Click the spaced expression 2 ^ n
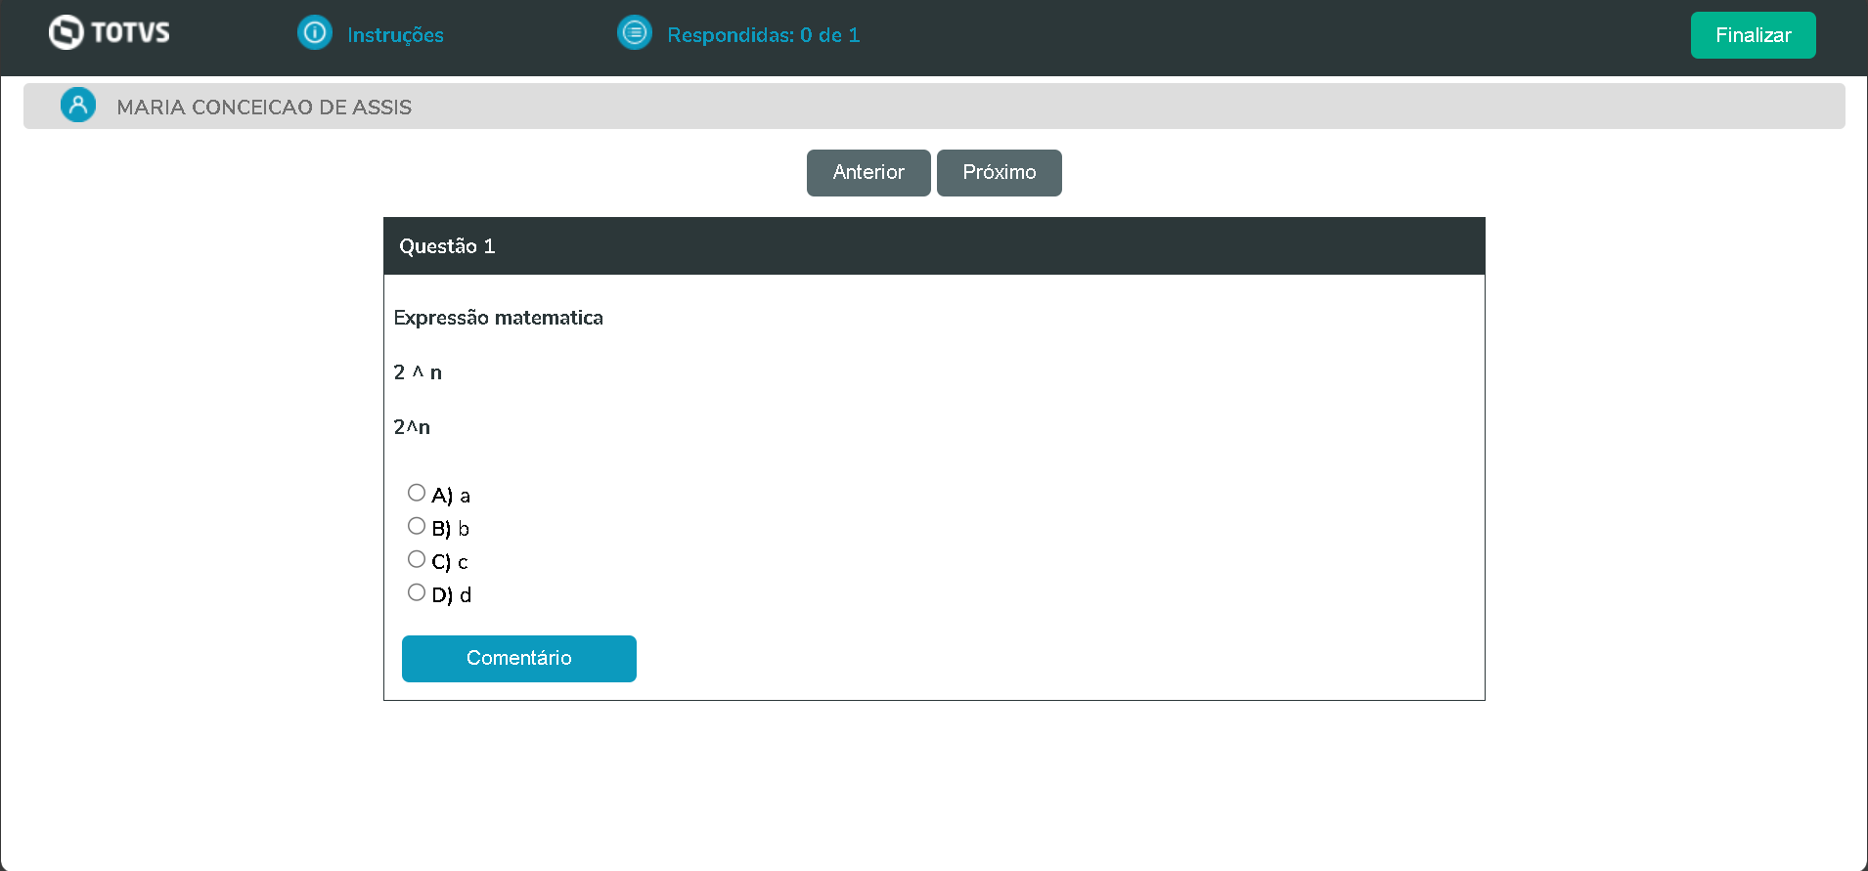The height and width of the screenshot is (871, 1868). pyautogui.click(x=418, y=372)
